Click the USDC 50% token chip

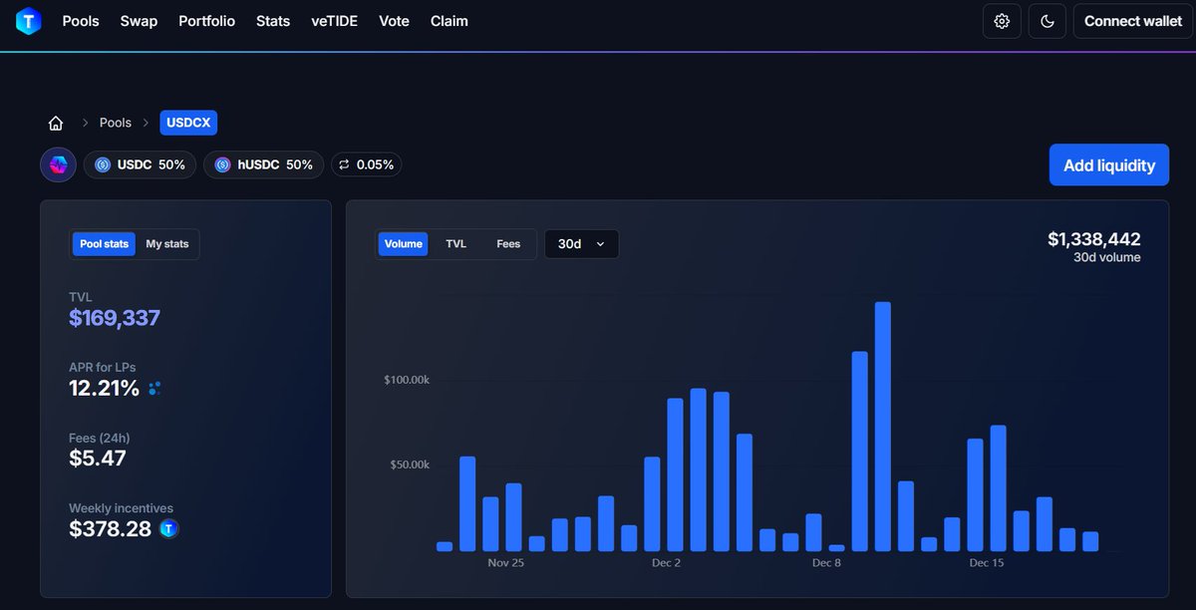tap(140, 164)
